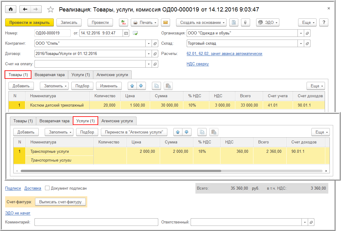Click the posted document status icon
This screenshot has height=231, width=341.
[x=135, y=33]
